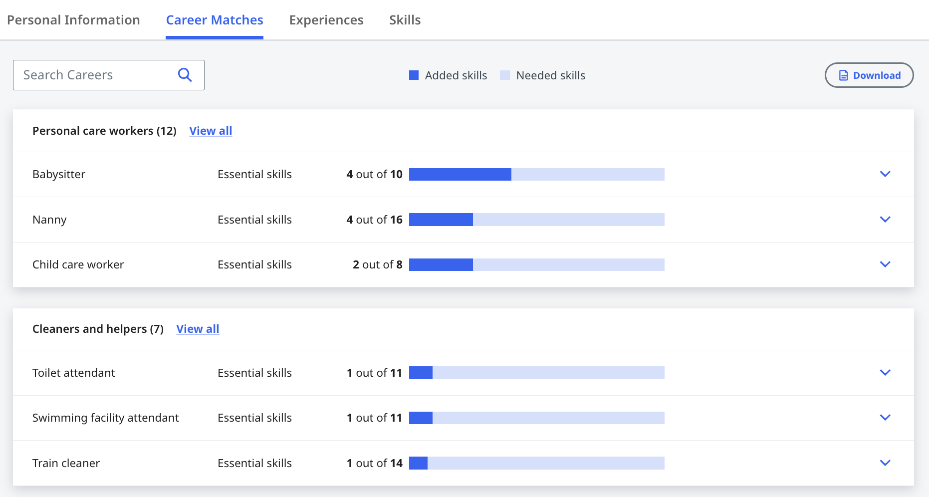Select the Toilet attendant career name

[x=74, y=373]
